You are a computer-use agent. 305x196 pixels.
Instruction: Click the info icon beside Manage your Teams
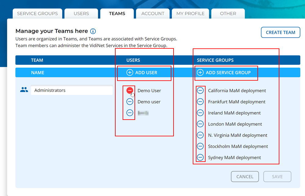click(x=93, y=31)
